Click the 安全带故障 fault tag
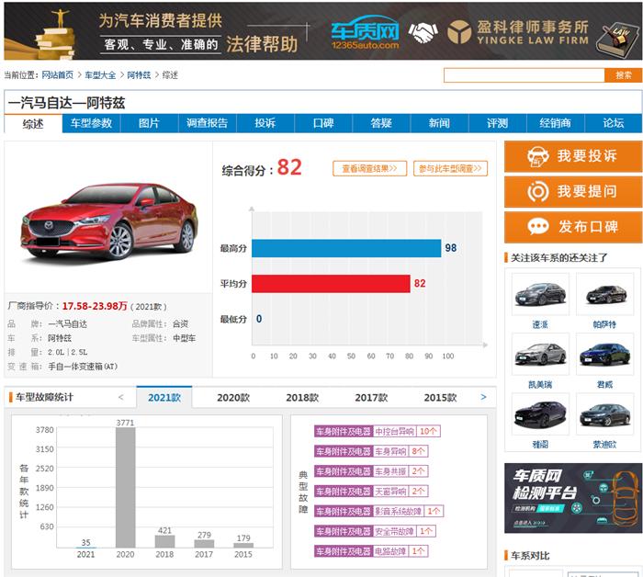The image size is (643, 577). coord(375,531)
